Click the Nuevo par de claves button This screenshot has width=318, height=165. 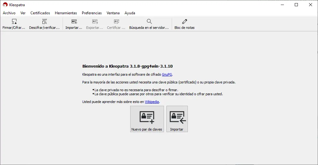click(x=147, y=119)
